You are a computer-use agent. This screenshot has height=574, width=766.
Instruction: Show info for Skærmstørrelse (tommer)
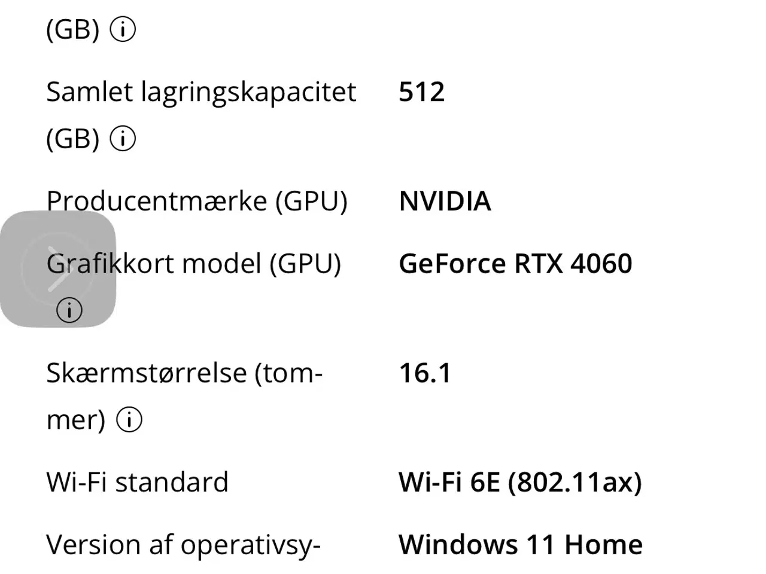point(129,420)
